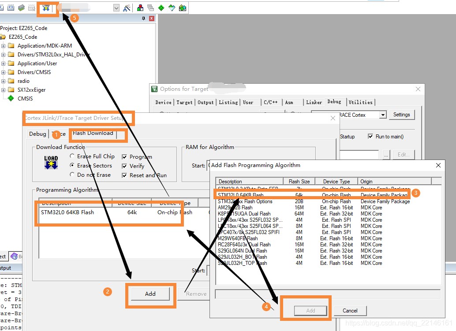Click the Pack Installer icon
This screenshot has height=331, width=456.
[182, 8]
